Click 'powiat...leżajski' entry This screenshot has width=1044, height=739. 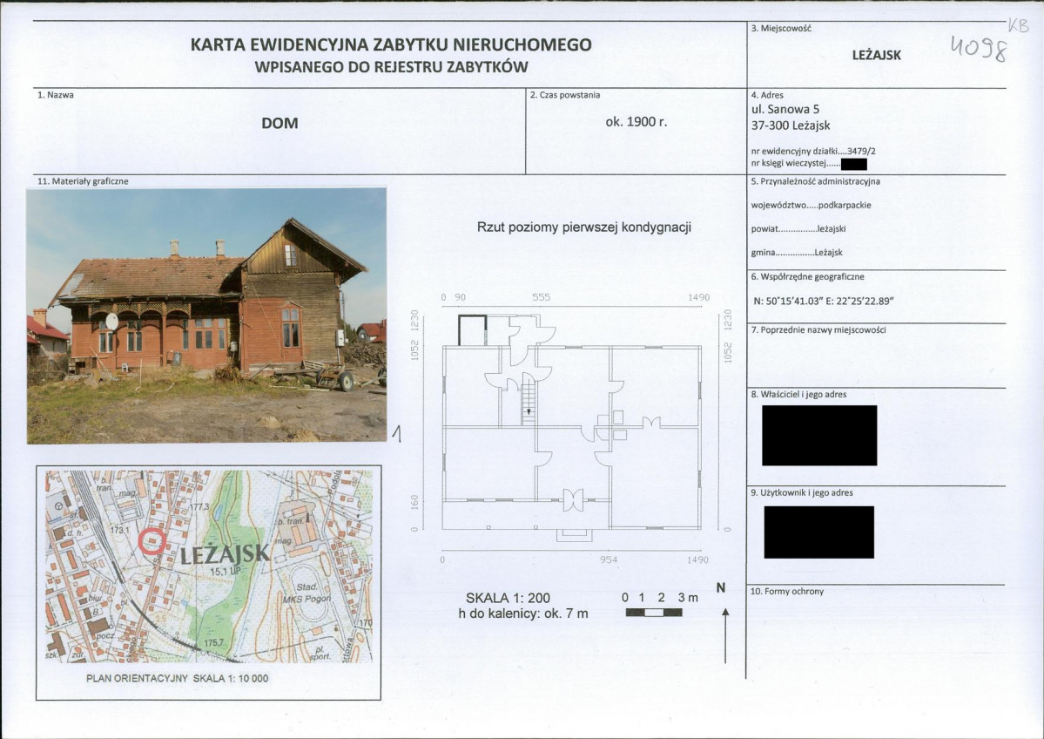point(798,228)
